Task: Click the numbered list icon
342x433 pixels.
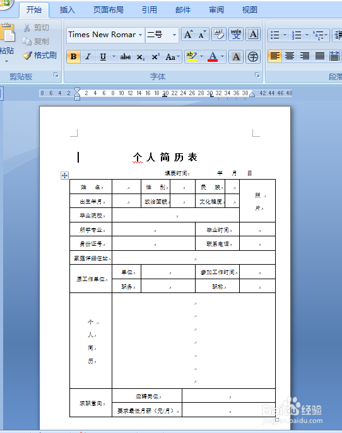Action: click(297, 35)
